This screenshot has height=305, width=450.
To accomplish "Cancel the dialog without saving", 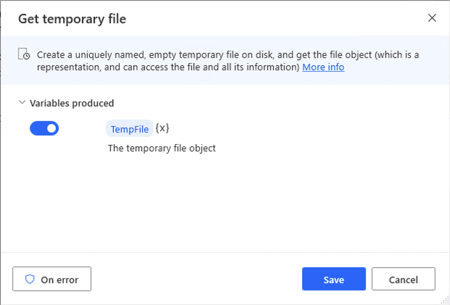I will click(x=403, y=279).
